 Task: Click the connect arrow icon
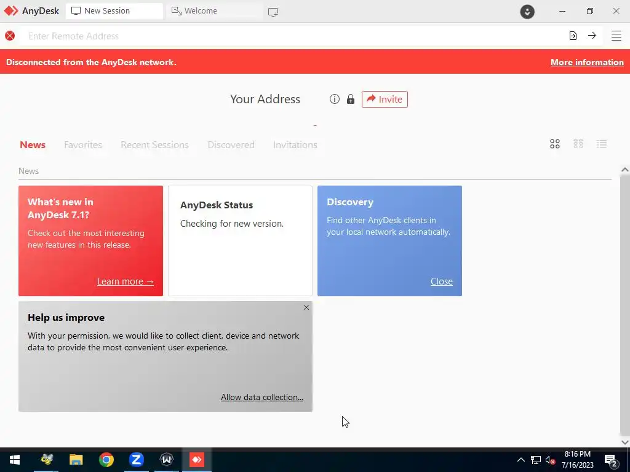point(592,36)
